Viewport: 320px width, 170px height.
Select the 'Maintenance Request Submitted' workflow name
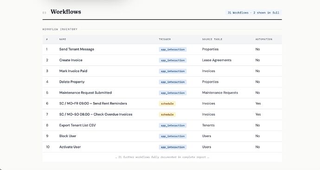pyautogui.click(x=85, y=93)
